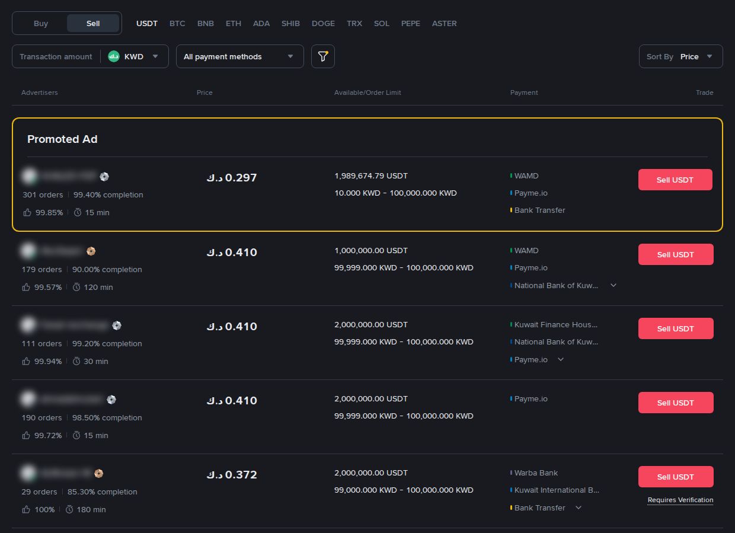
Task: Click the clock icon in the 190 orders row
Action: 76,435
